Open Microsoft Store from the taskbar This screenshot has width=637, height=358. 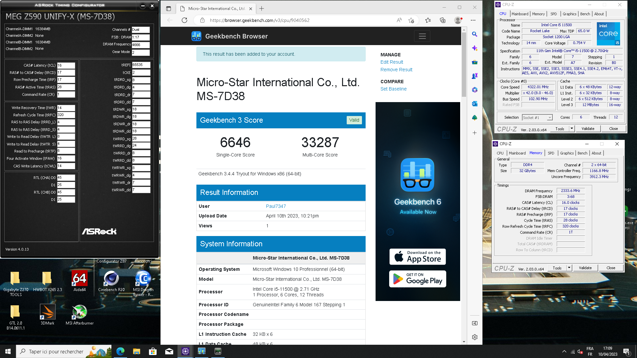[x=153, y=351]
